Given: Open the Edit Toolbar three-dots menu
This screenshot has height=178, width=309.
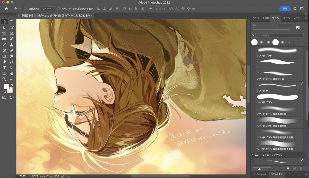Looking at the screenshot, I should pos(12,79).
